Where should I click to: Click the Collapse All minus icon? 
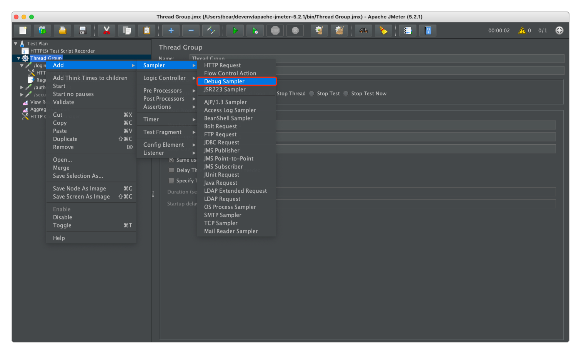[x=191, y=30]
